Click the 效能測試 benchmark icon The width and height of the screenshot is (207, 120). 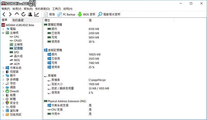click(x=7, y=115)
